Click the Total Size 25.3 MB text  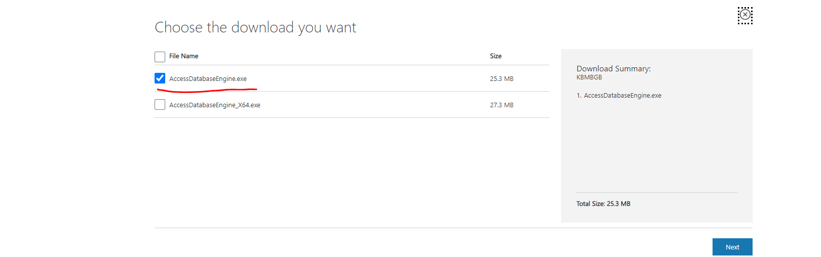point(603,204)
